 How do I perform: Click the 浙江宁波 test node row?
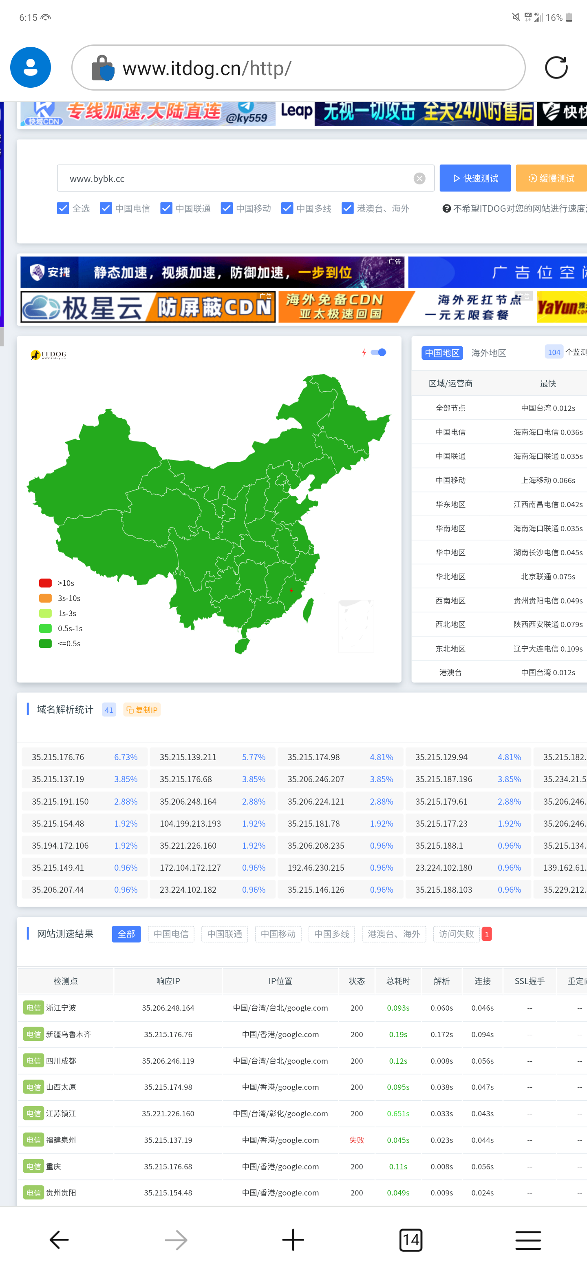click(302, 1008)
